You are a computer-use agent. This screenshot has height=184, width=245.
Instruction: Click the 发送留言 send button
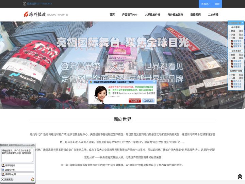[x=7, y=179]
